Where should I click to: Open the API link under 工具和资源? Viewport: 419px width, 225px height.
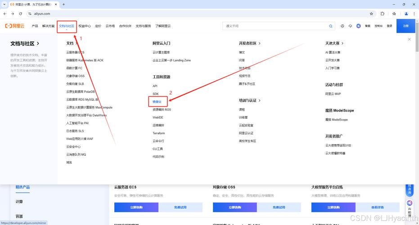155,86
